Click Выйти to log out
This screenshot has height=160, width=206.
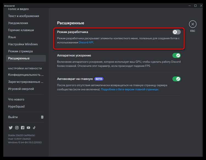tap(13, 117)
